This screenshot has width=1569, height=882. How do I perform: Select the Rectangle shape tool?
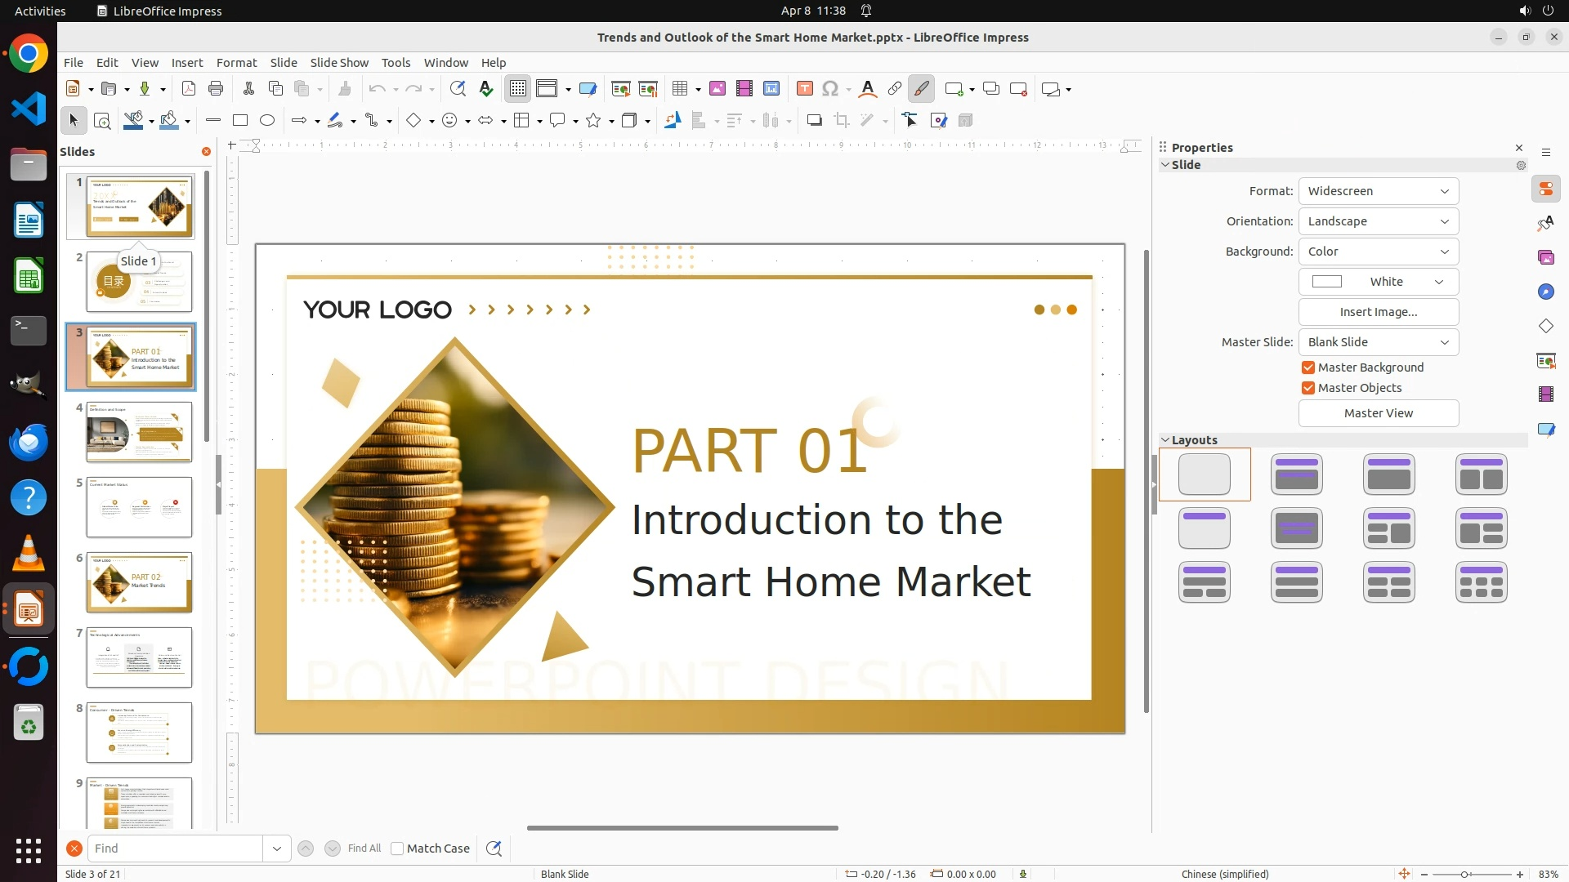click(x=240, y=121)
